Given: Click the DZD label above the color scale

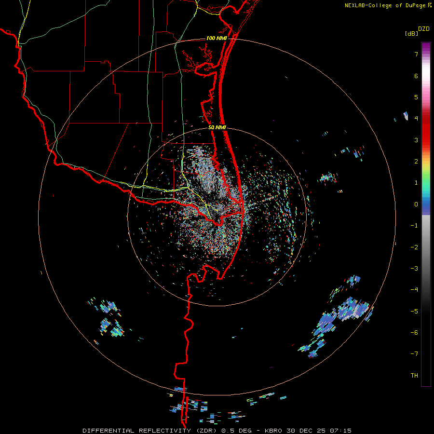Looking at the screenshot, I should (x=424, y=29).
